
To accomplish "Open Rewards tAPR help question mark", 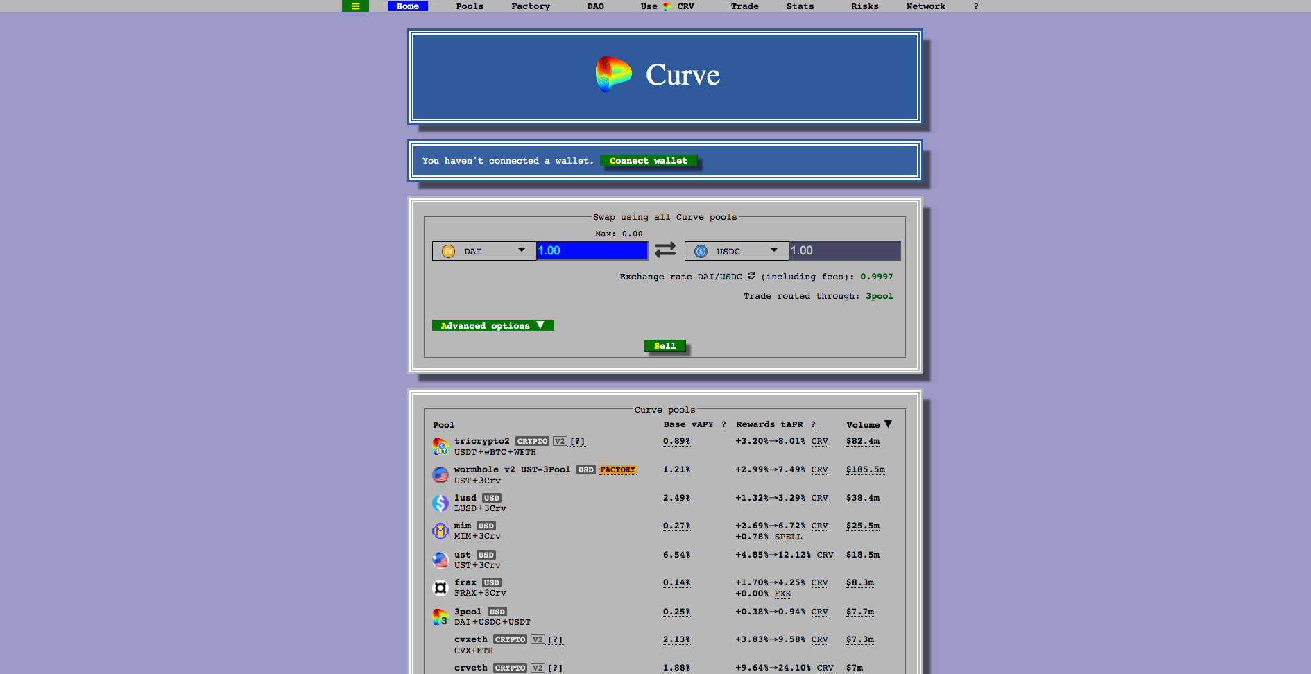I will [813, 424].
